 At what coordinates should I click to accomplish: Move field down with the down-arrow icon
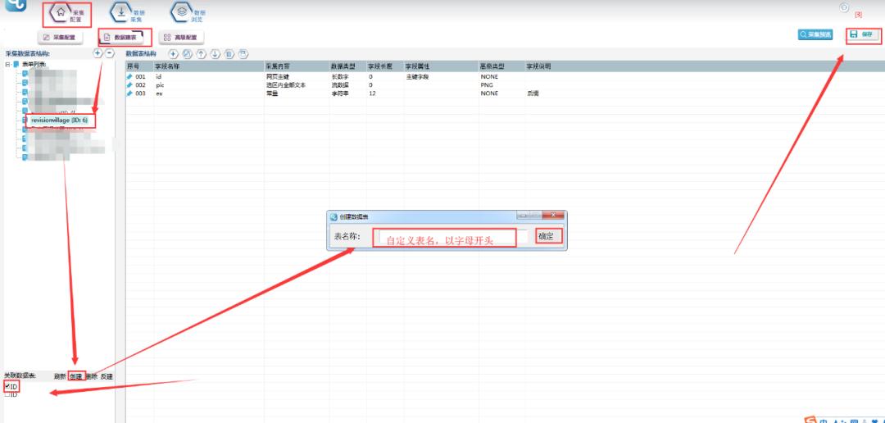[215, 54]
